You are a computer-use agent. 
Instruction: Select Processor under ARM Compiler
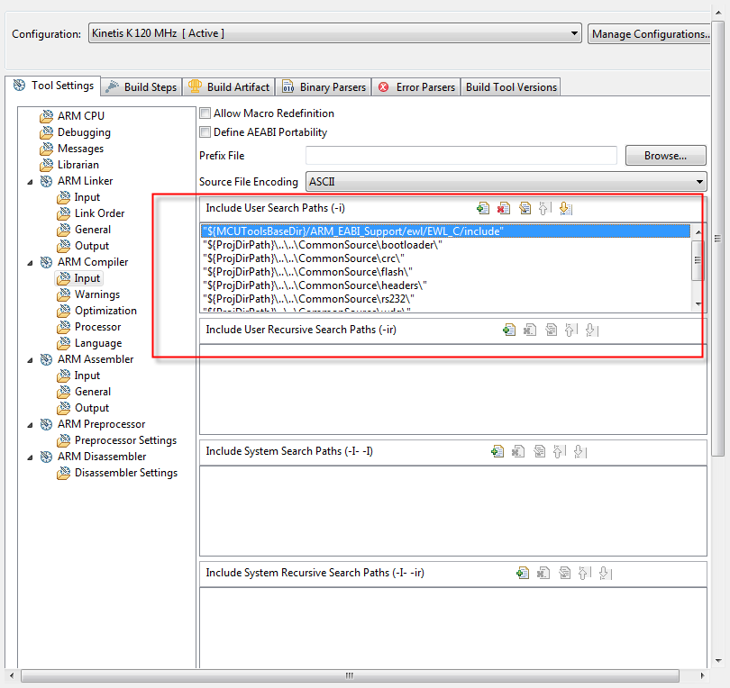pyautogui.click(x=97, y=327)
